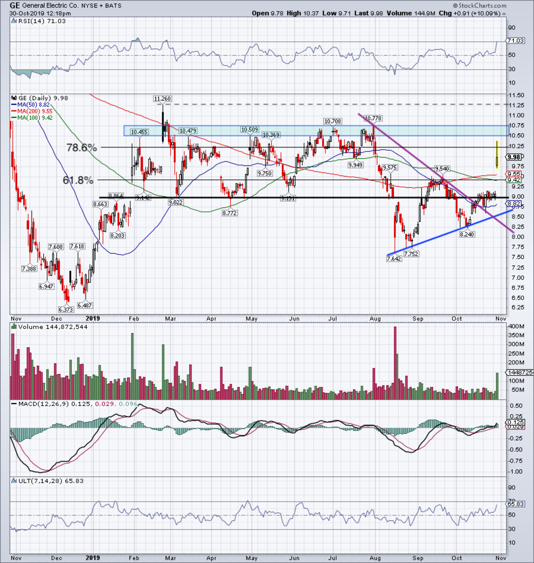534x563 pixels.
Task: Click the 7.618 price annotation
Action: pos(77,246)
